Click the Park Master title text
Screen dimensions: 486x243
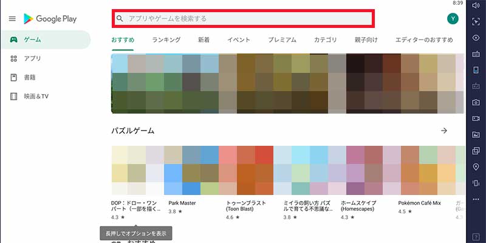[182, 203]
